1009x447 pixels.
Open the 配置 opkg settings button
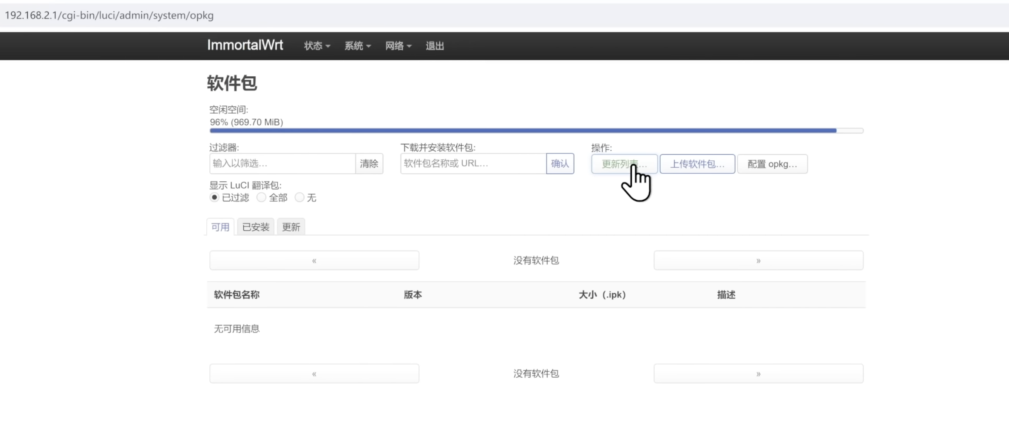pyautogui.click(x=772, y=164)
